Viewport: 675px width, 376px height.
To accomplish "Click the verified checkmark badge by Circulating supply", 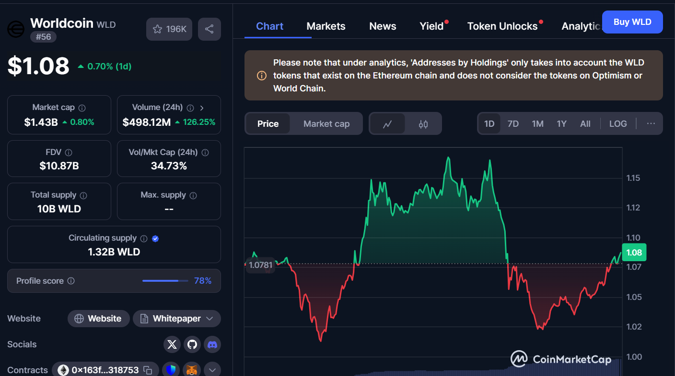I will [x=155, y=238].
